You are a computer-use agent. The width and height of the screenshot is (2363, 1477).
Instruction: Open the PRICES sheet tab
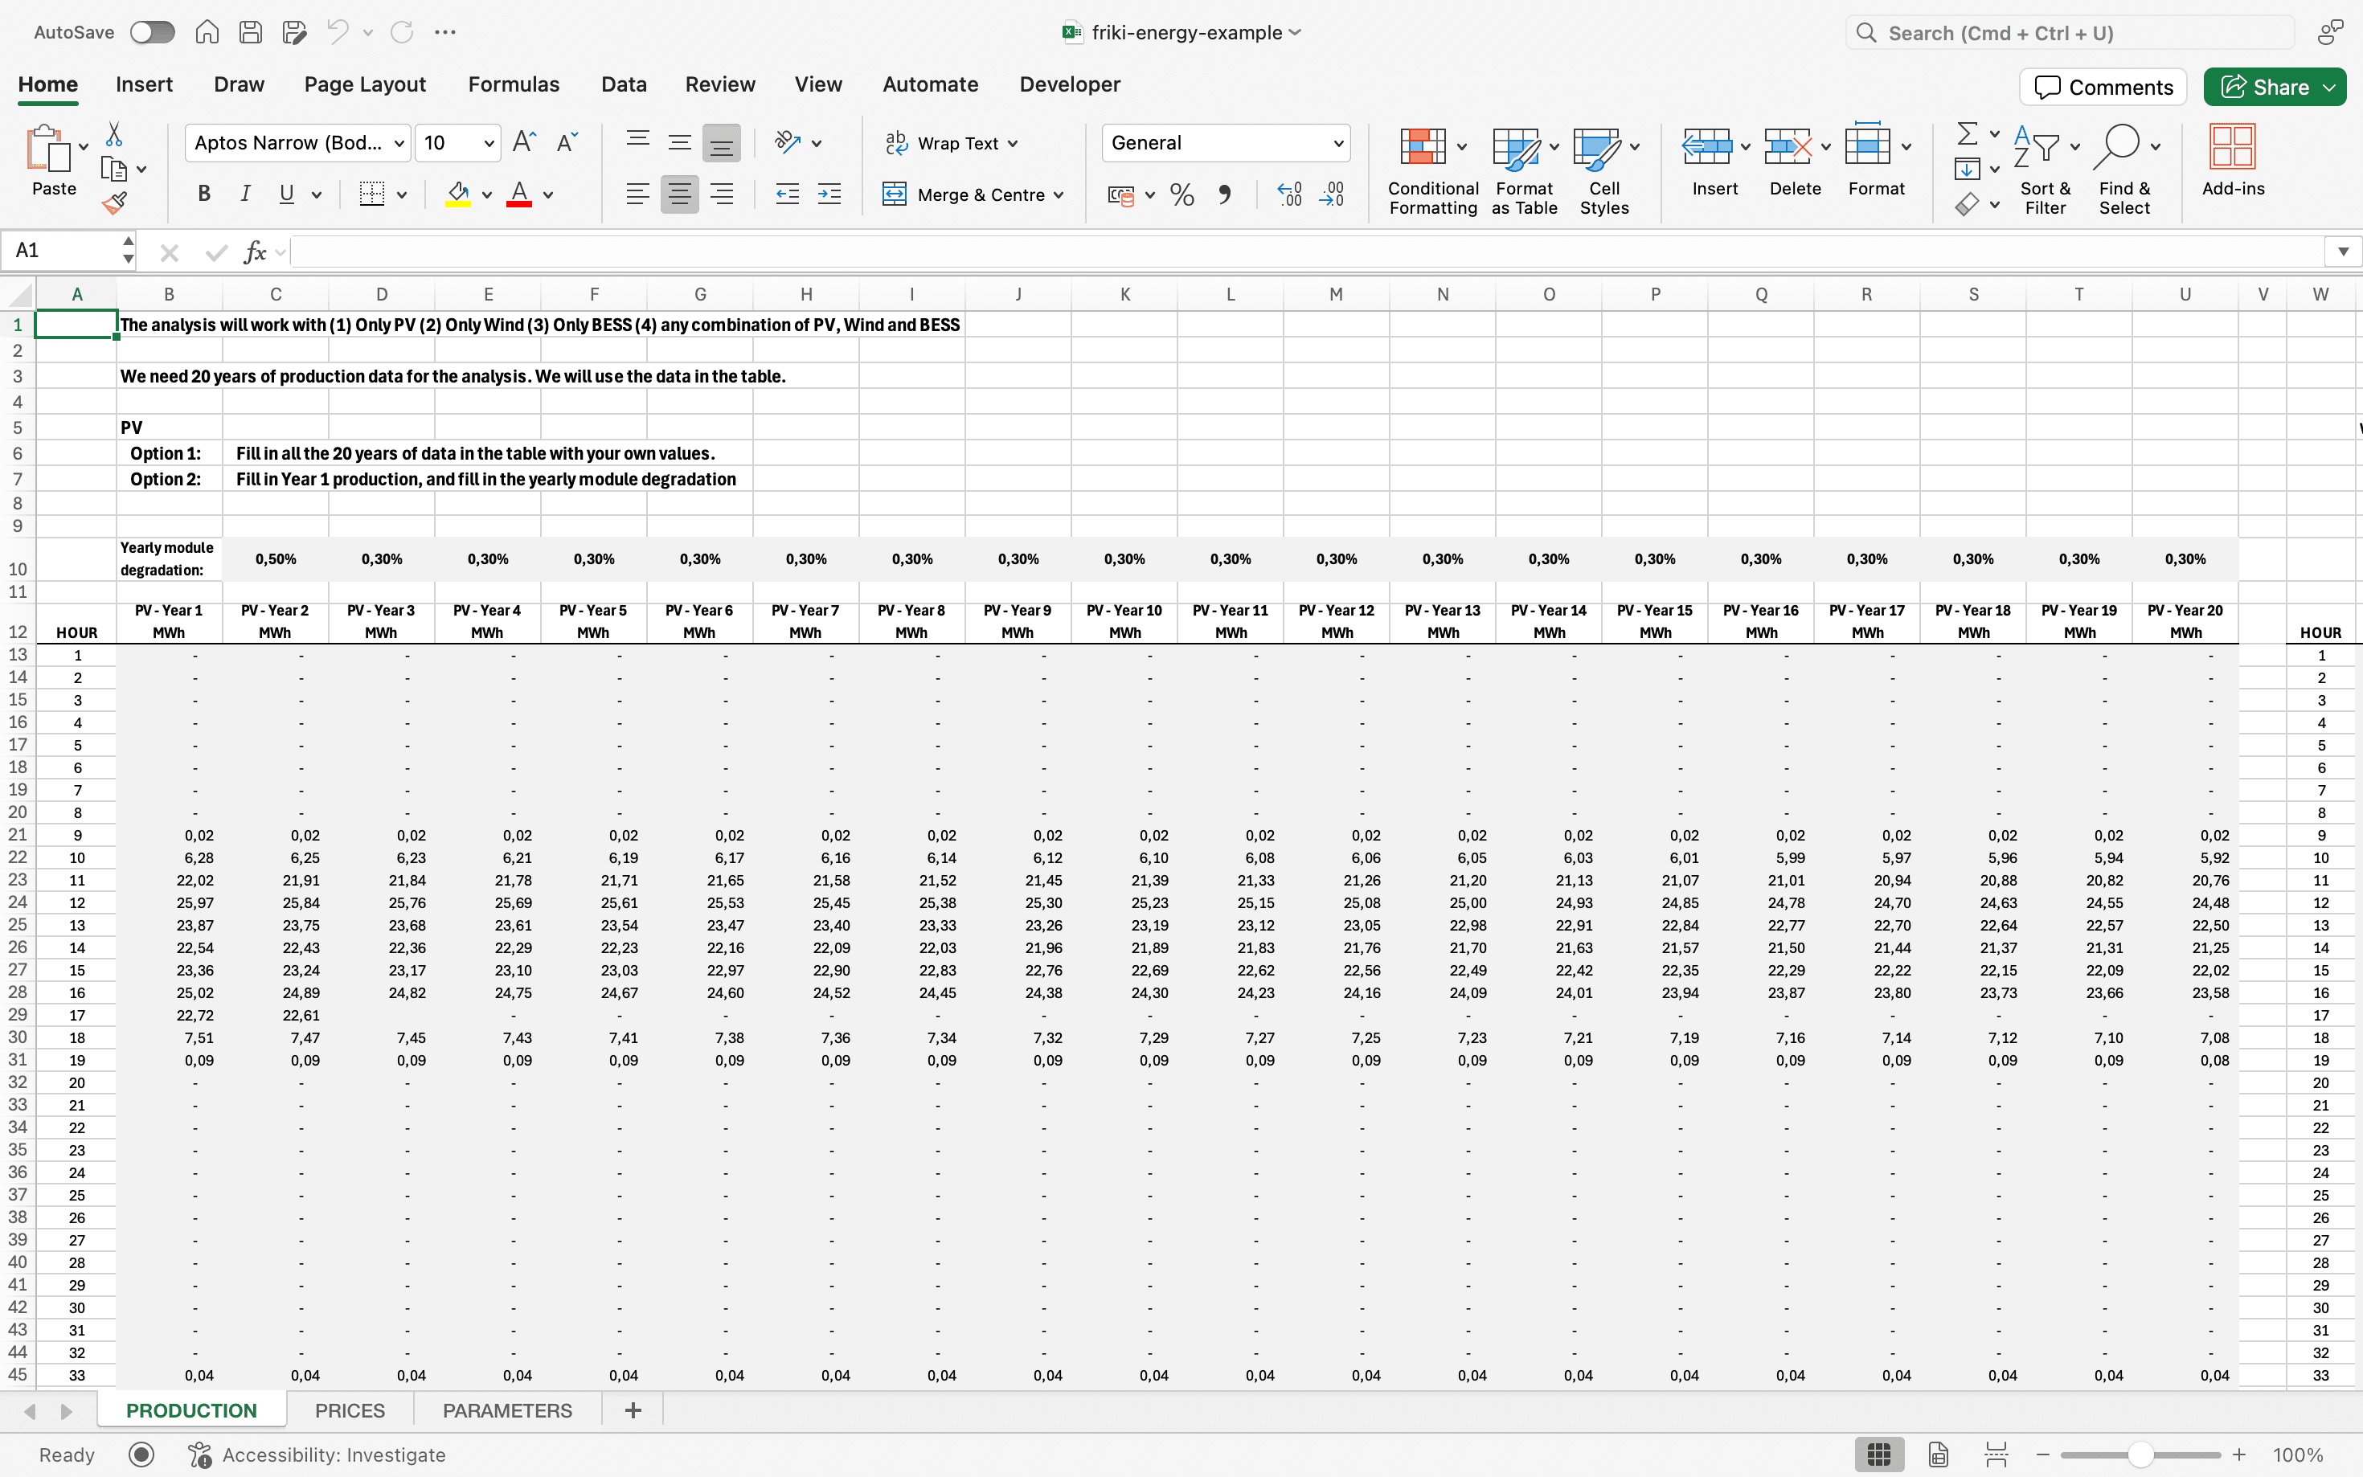349,1409
